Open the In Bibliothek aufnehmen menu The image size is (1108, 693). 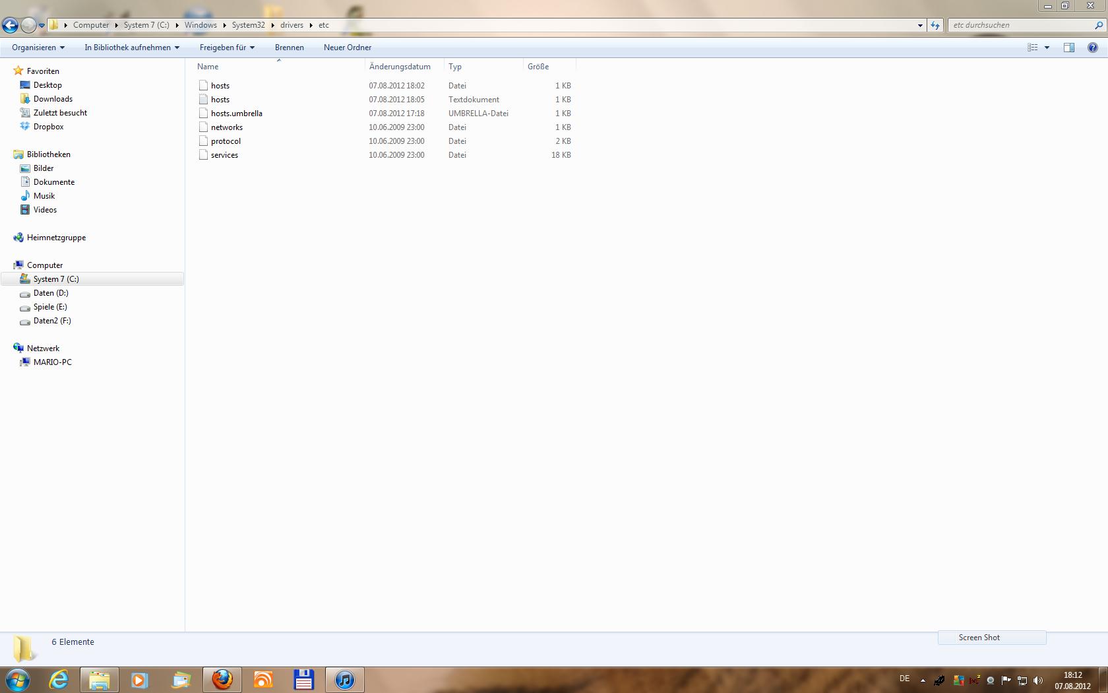132,48
